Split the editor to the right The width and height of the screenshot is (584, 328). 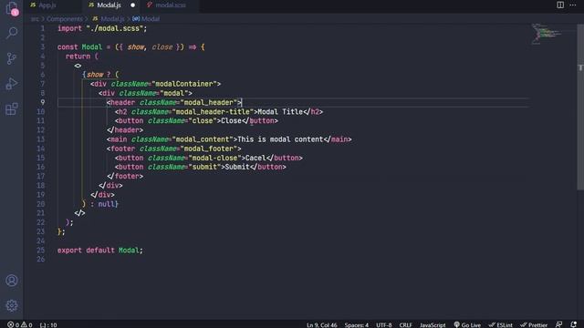pyautogui.click(x=560, y=5)
